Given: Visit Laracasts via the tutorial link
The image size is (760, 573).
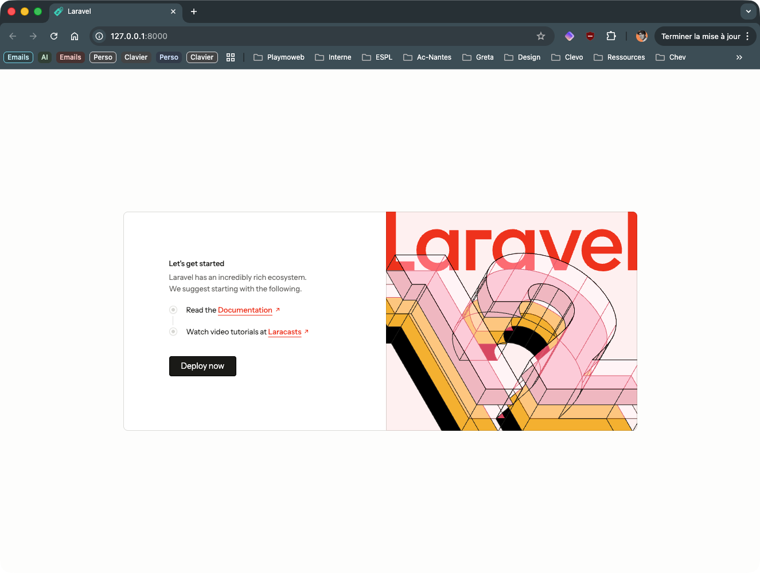Looking at the screenshot, I should point(284,332).
